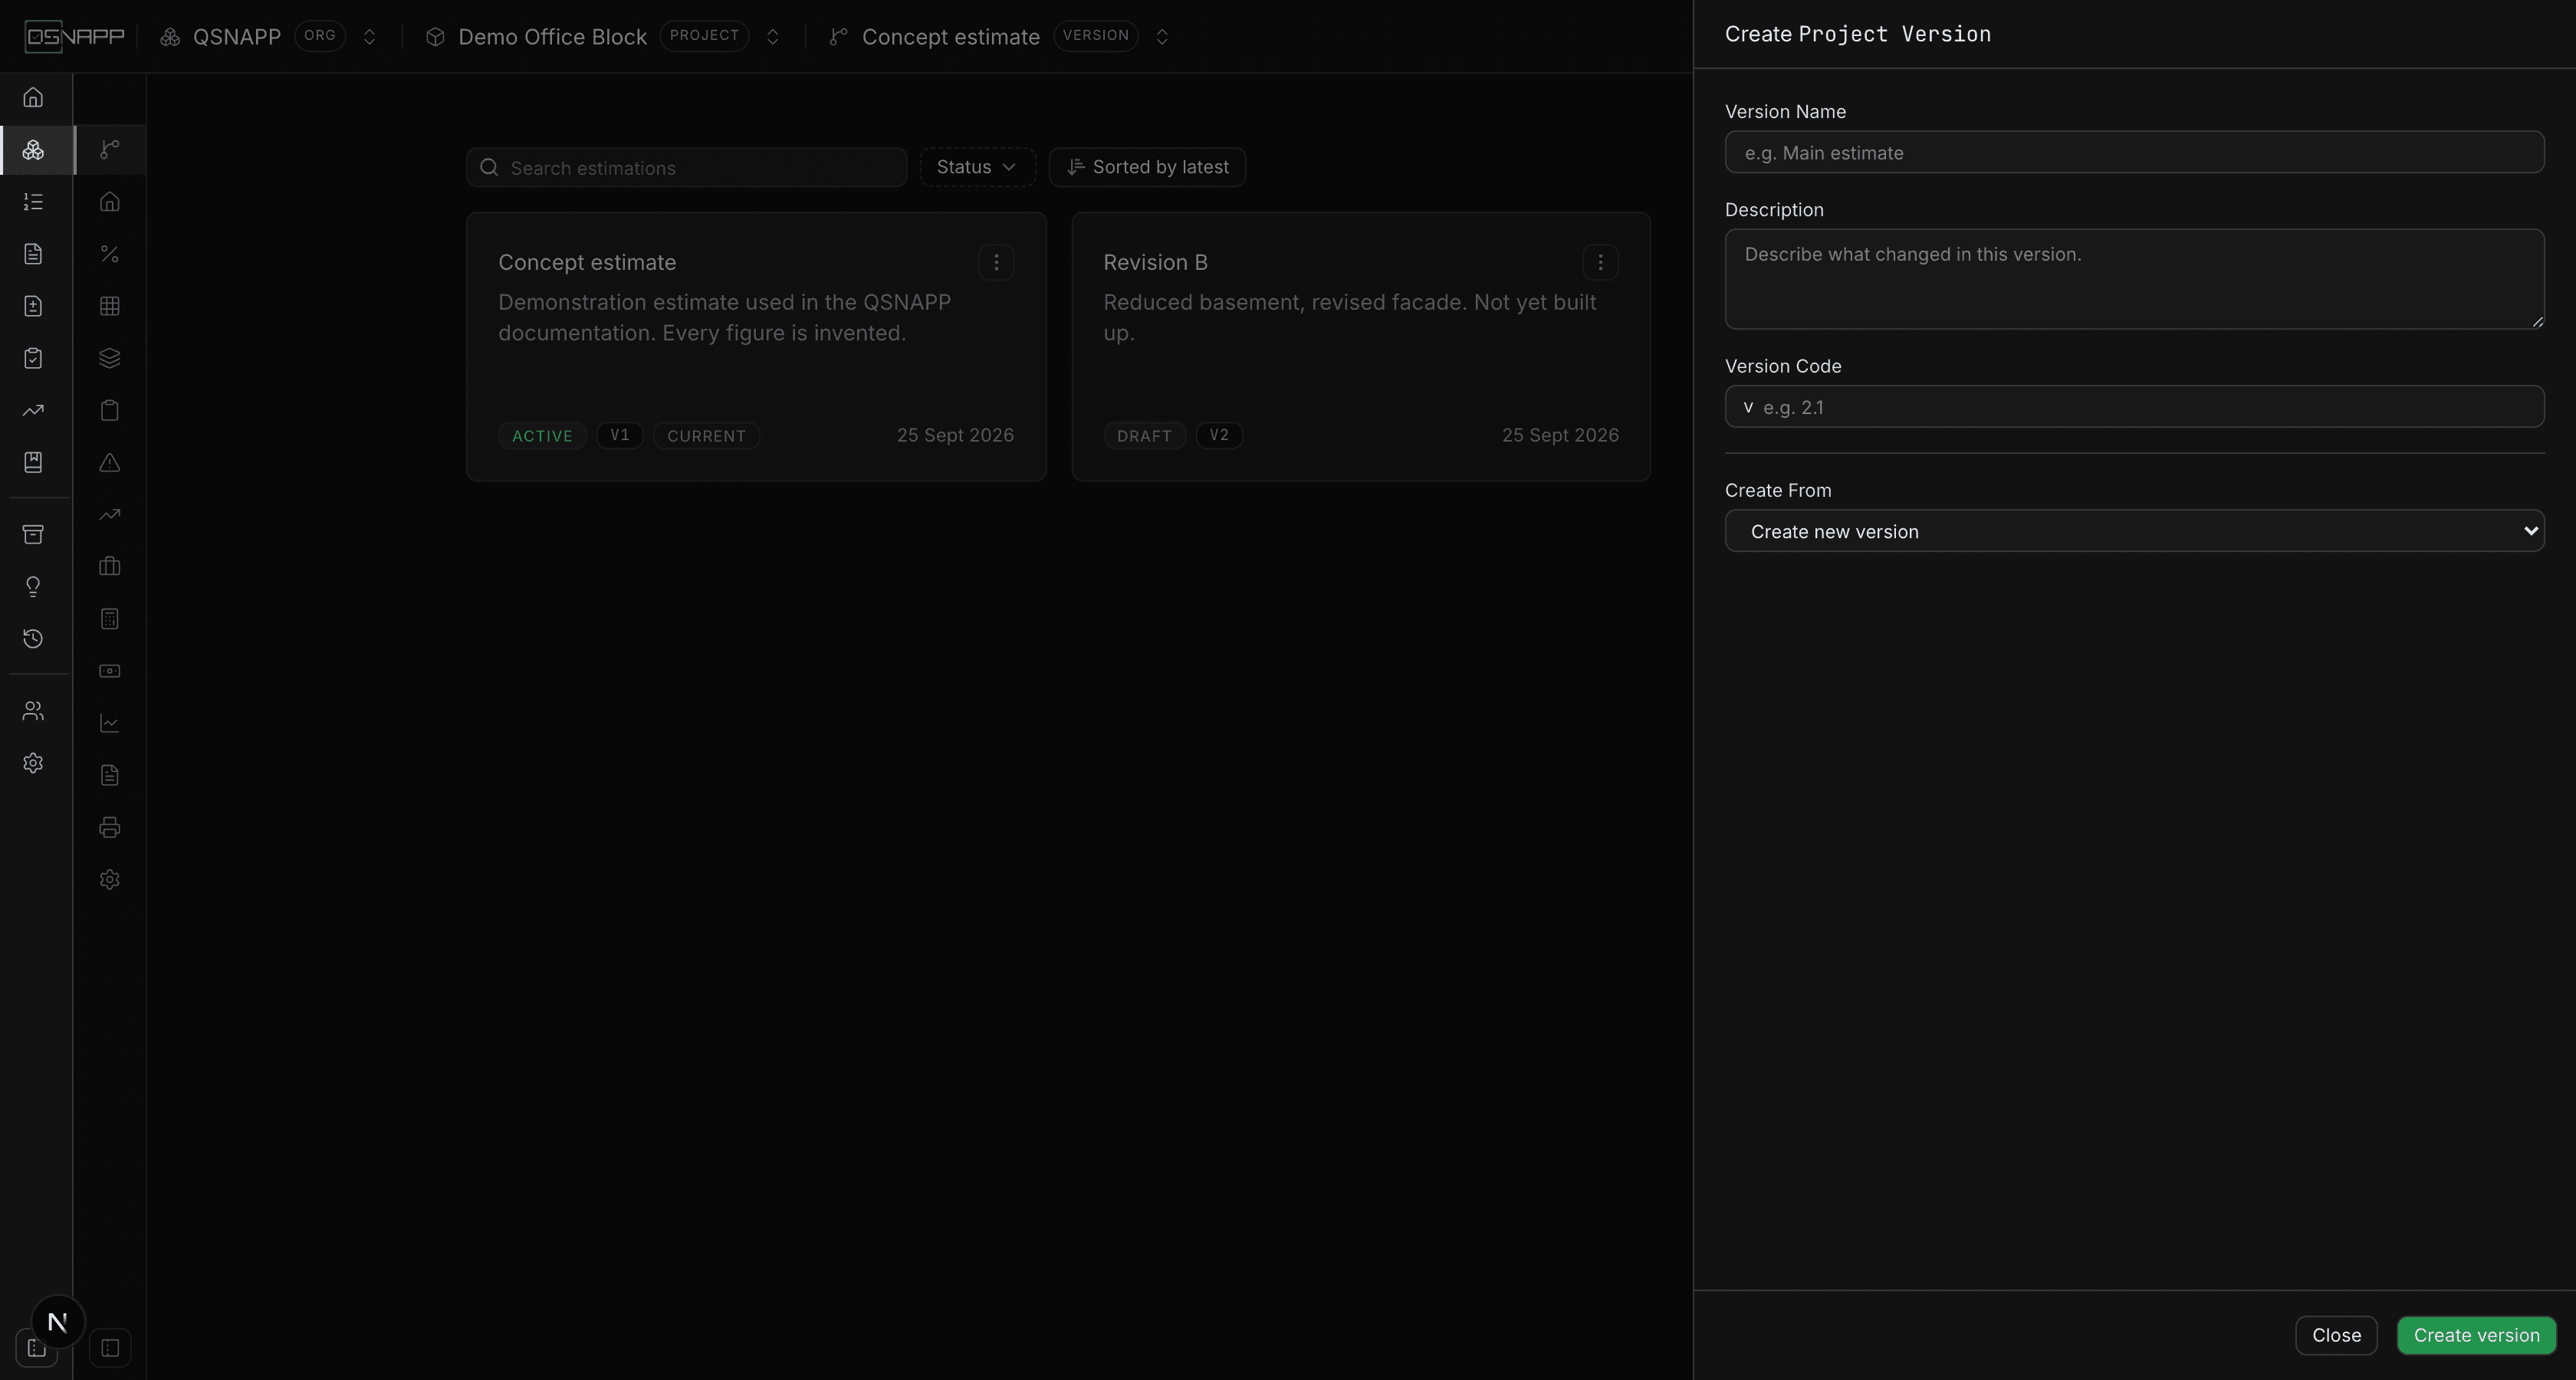Open the Revision B card options menu
The height and width of the screenshot is (1380, 2576).
coord(1600,262)
